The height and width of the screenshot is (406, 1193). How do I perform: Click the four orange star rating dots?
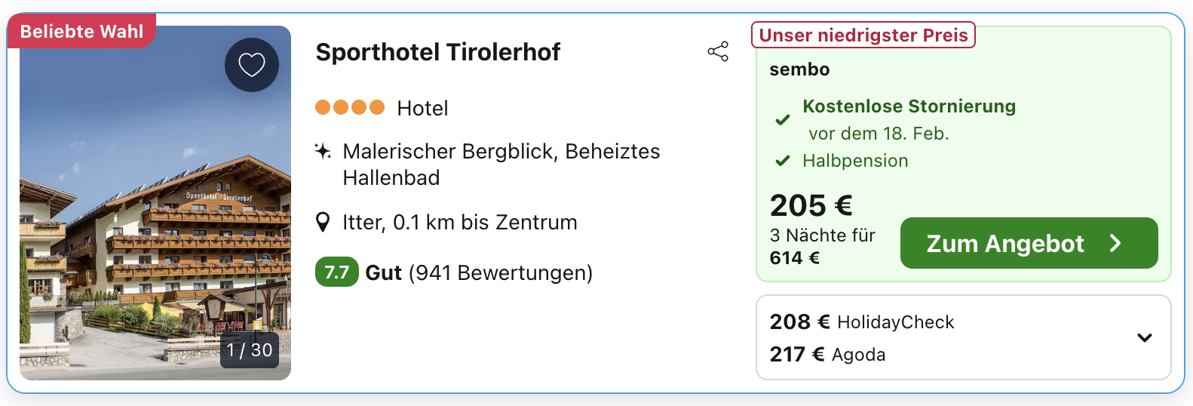[350, 107]
